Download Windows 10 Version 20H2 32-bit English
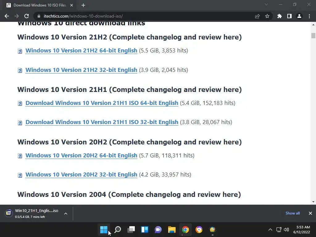Screen dimensions: 316x237 tap(81, 175)
